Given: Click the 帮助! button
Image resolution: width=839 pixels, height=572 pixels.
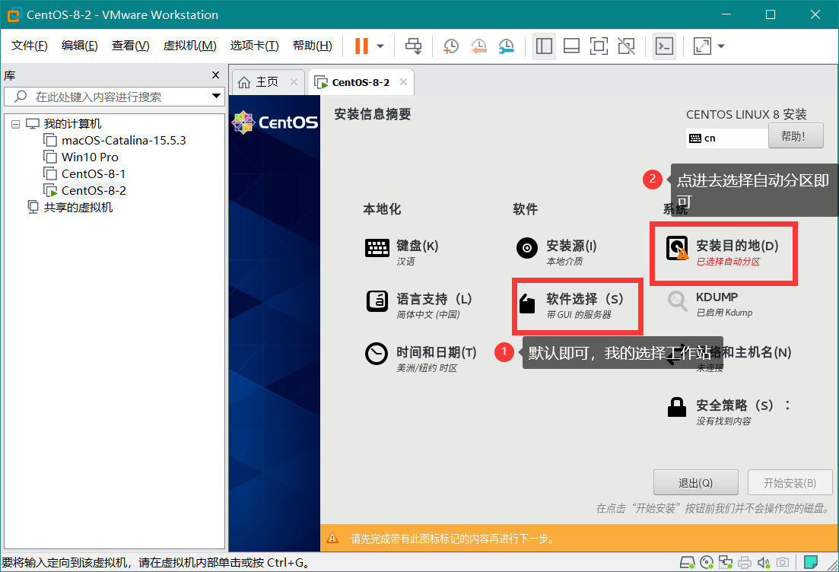Looking at the screenshot, I should tap(796, 137).
